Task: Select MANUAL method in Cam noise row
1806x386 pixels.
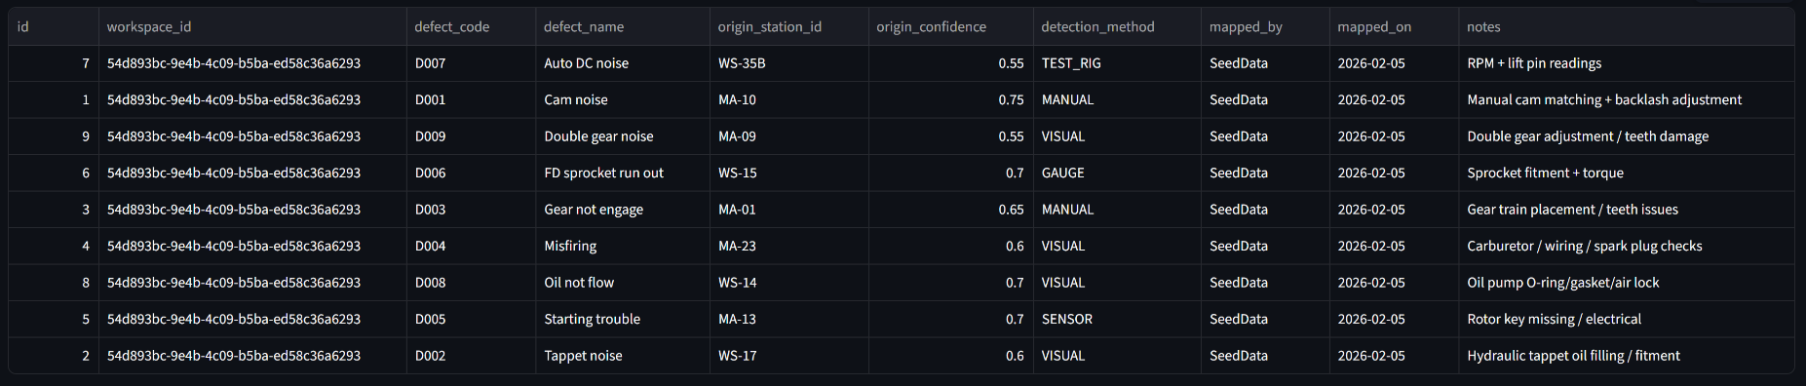Action: click(1117, 99)
